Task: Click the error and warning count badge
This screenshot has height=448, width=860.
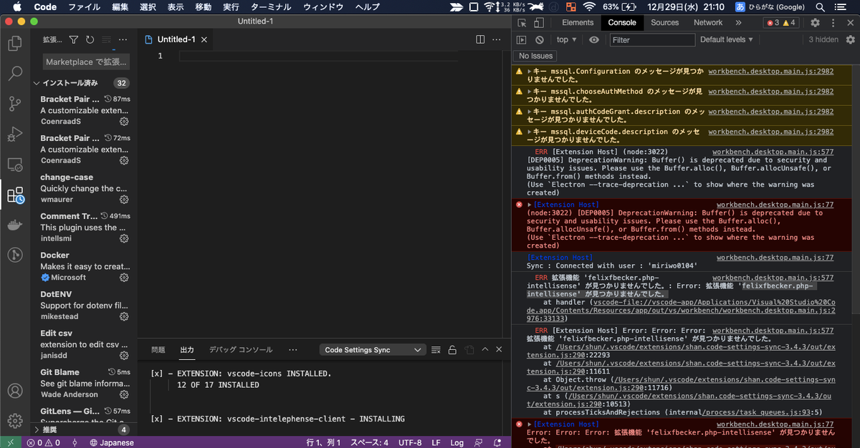Action: click(x=781, y=23)
